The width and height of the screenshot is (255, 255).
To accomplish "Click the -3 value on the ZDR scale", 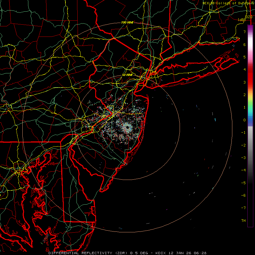I will click(x=243, y=158).
